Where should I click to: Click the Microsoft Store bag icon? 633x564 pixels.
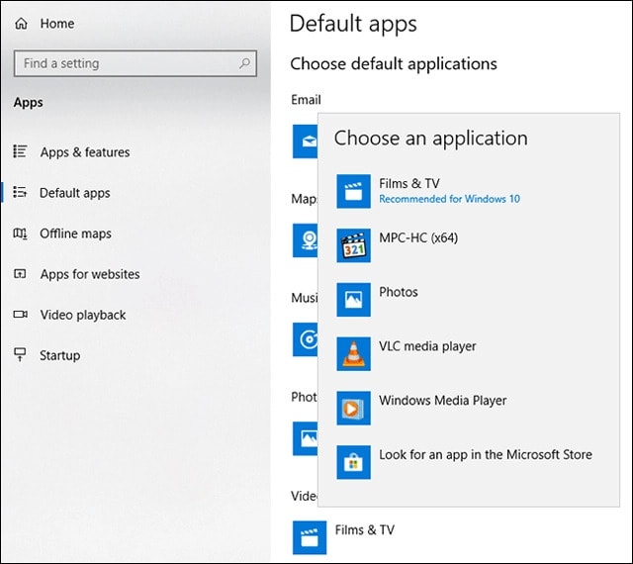pos(353,462)
